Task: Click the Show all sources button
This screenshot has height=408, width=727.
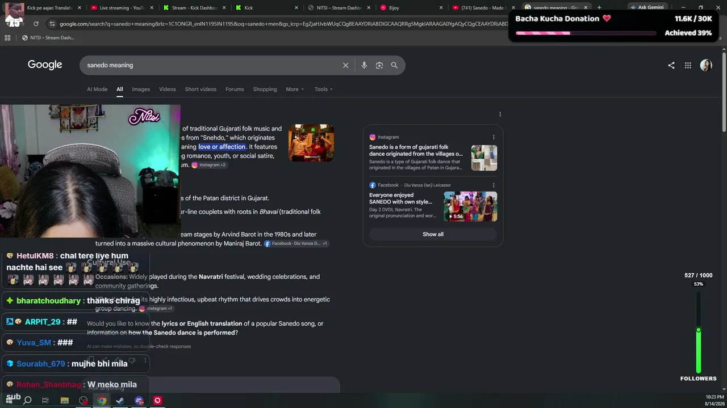Action: [x=433, y=234]
